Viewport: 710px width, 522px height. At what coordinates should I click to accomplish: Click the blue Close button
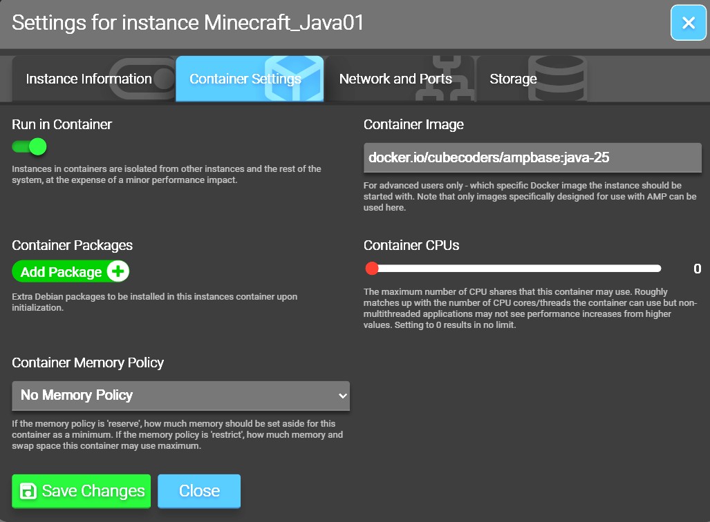199,491
